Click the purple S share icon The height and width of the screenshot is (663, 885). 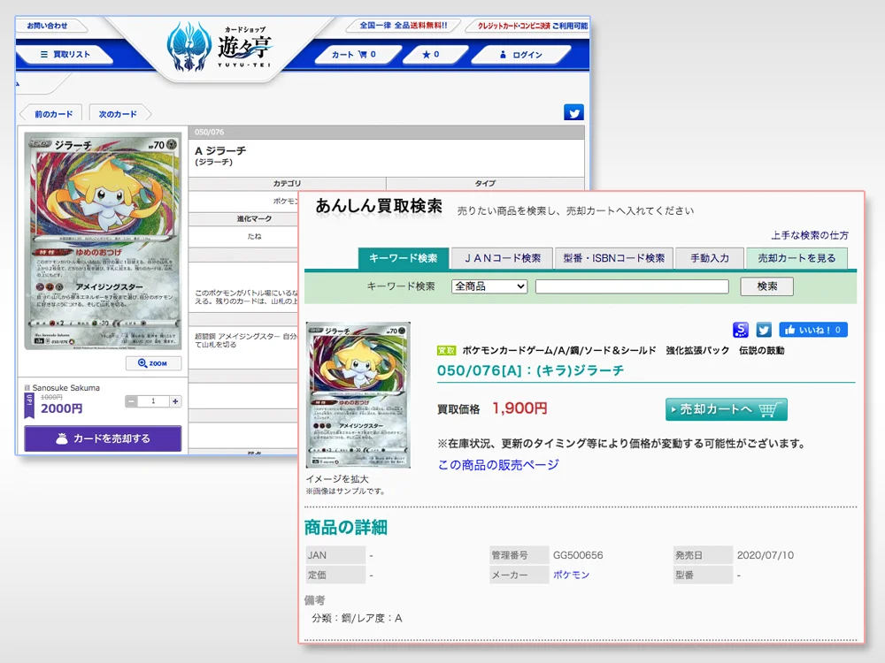pyautogui.click(x=741, y=330)
